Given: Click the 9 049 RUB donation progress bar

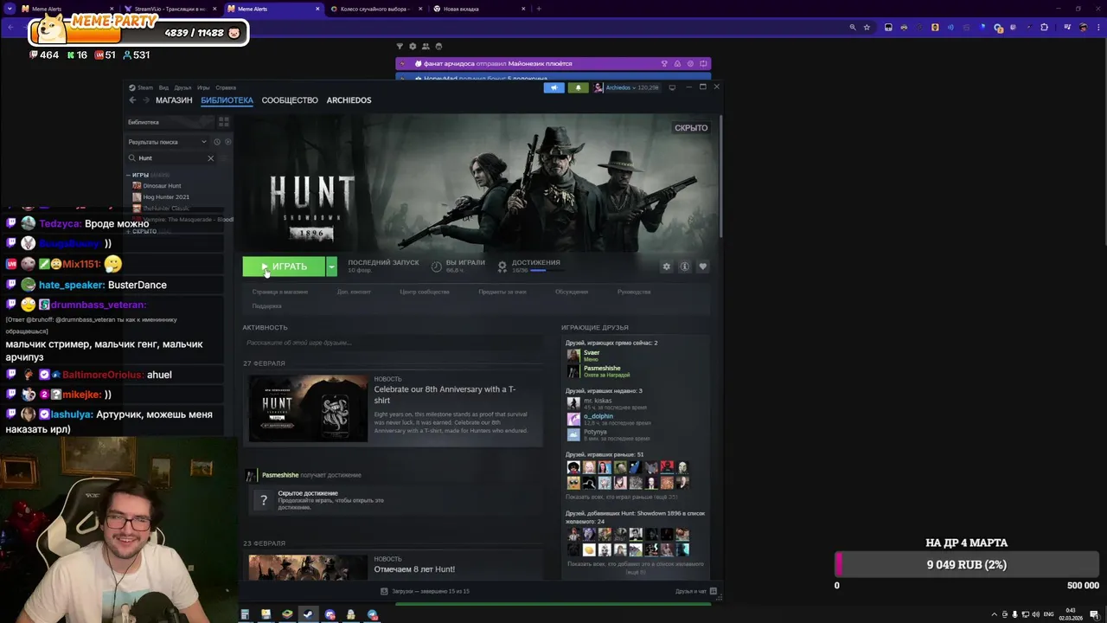Looking at the screenshot, I should coord(966,565).
